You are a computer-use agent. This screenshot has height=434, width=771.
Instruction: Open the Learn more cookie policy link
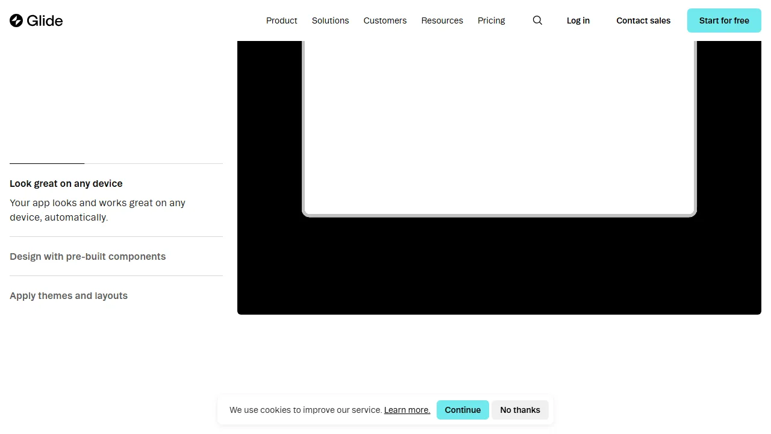[x=407, y=409]
